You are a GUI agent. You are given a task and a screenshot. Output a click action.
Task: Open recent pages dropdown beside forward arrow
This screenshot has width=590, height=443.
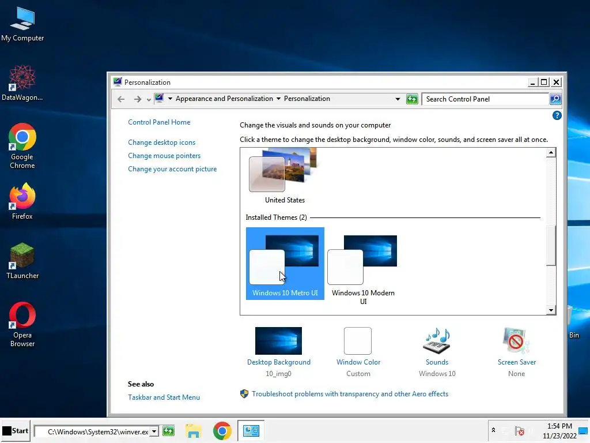(149, 100)
